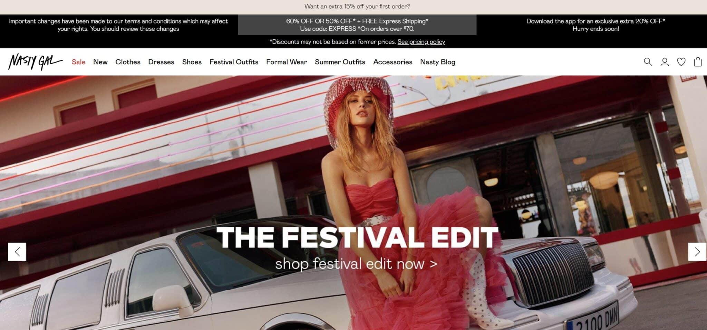Open the account profile icon
Screen dimensions: 707x330
pyautogui.click(x=665, y=62)
